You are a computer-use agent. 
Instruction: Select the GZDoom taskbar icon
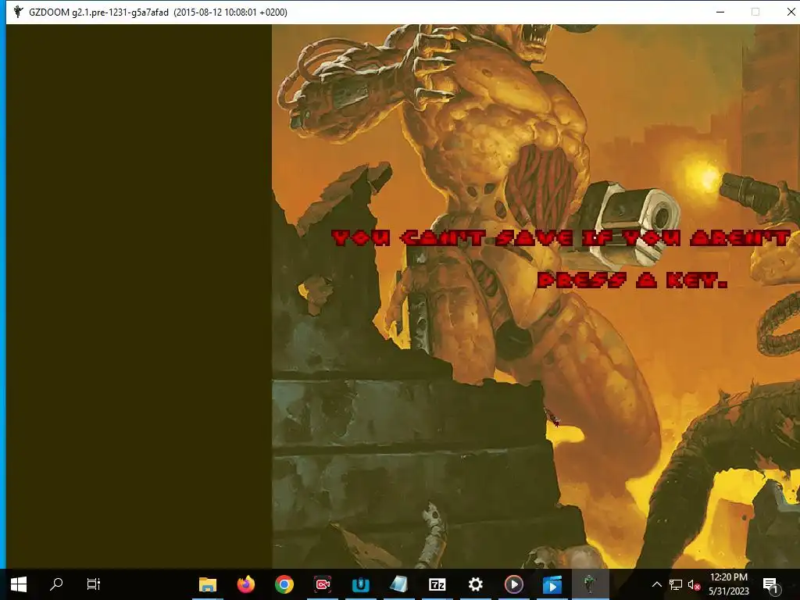point(591,584)
